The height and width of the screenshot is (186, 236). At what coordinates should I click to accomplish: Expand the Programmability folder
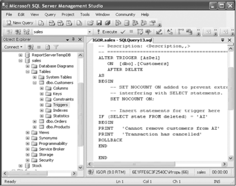tap(27, 143)
